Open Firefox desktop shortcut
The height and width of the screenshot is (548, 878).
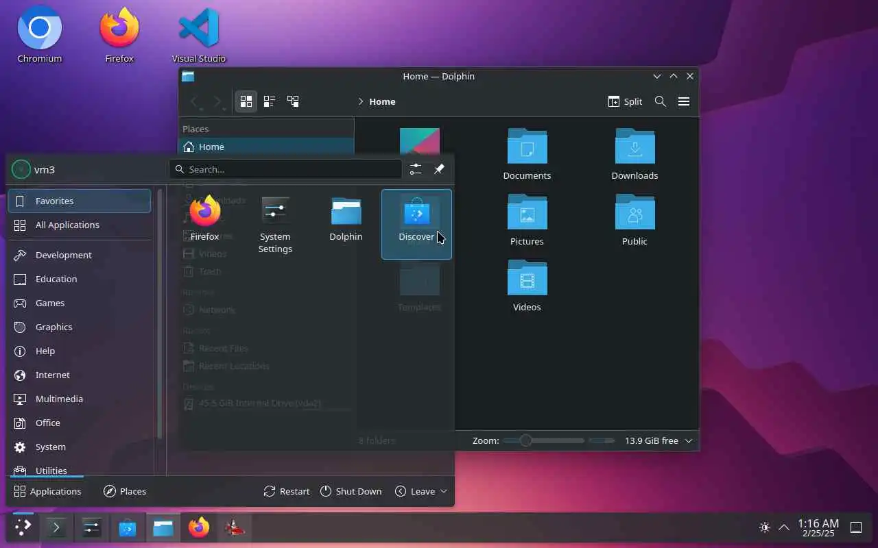(119, 34)
